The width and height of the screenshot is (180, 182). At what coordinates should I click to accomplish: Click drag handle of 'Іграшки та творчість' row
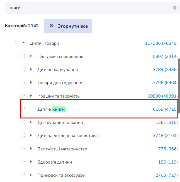(x=24, y=96)
